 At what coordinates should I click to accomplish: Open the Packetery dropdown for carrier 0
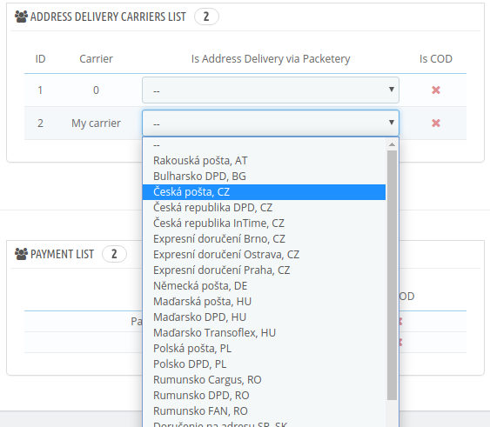271,90
